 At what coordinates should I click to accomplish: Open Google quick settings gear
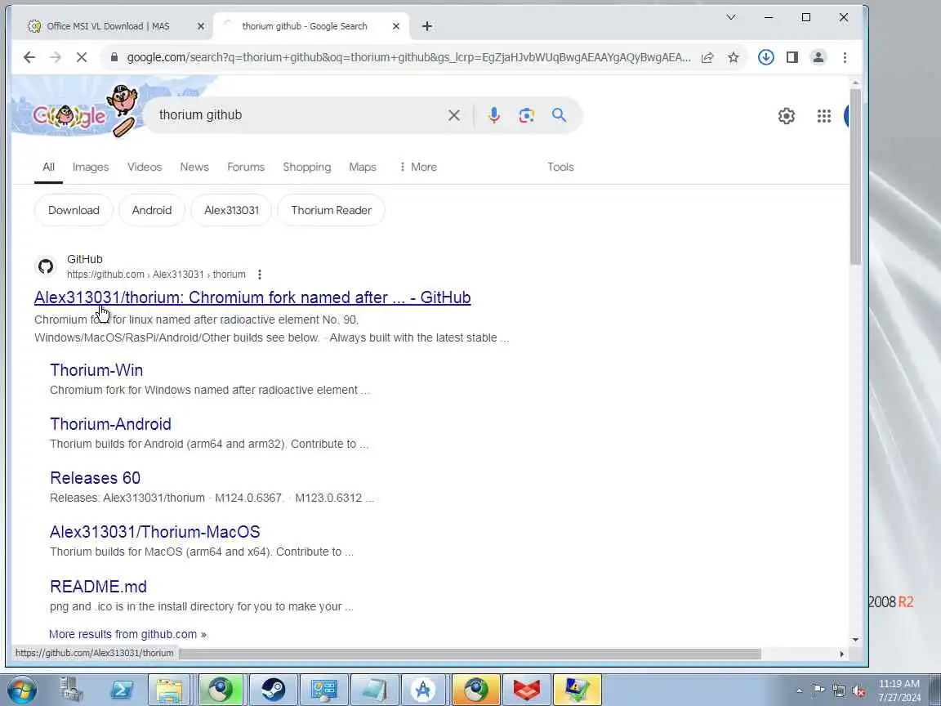point(786,116)
